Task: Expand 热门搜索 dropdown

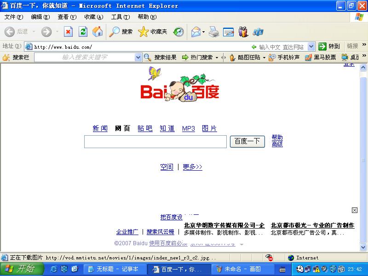Action: (x=217, y=57)
